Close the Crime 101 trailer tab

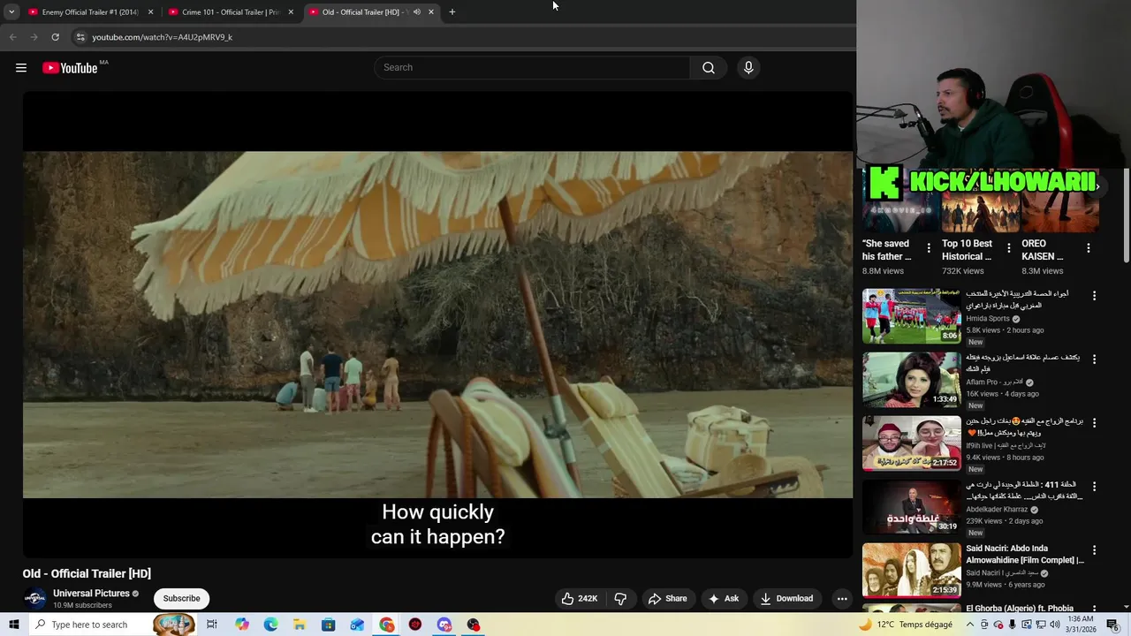click(x=291, y=12)
